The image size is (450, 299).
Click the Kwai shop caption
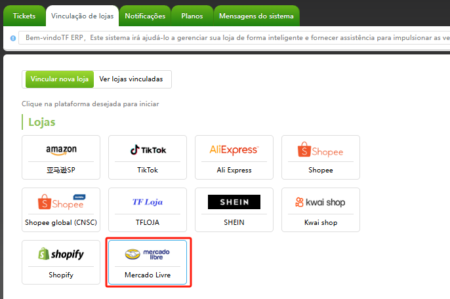click(x=321, y=223)
